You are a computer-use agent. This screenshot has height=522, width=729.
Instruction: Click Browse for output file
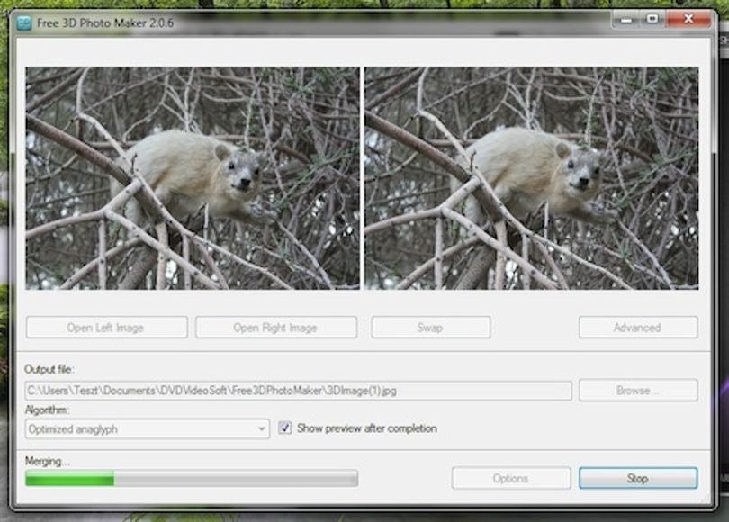coord(638,390)
